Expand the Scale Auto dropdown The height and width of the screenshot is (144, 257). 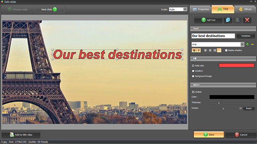(x=185, y=9)
